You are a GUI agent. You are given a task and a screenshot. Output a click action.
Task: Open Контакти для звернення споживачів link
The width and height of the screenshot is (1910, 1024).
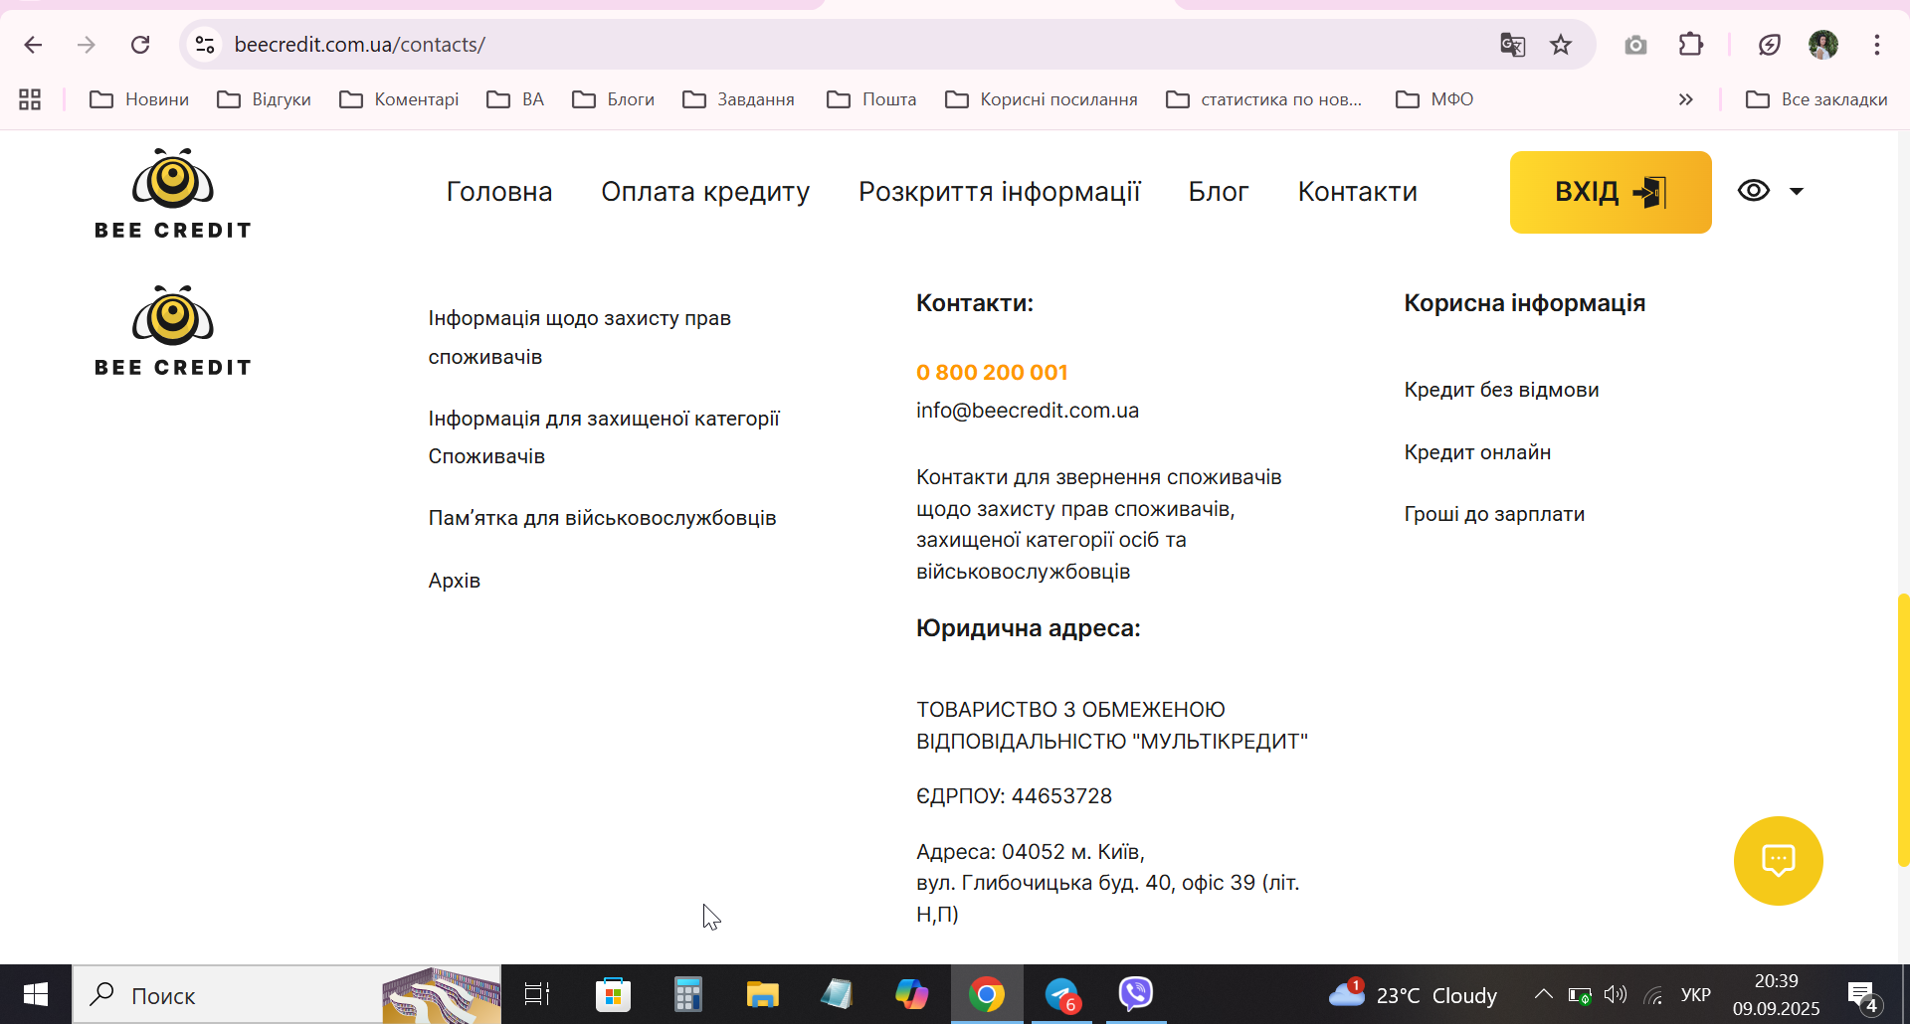pos(1098,524)
